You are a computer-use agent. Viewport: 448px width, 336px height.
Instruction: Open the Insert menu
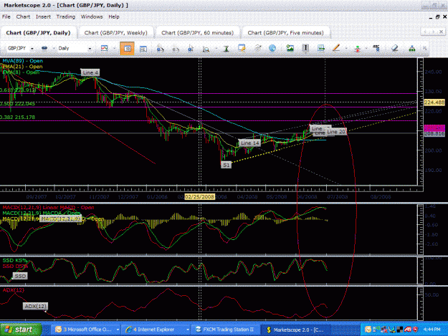coord(43,17)
